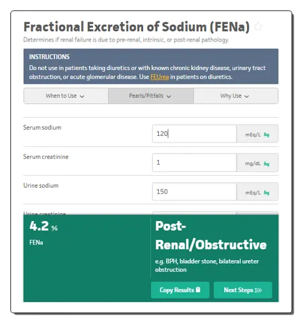
Task: Toggle serum creatinine units mg/dL
Action: tap(257, 162)
